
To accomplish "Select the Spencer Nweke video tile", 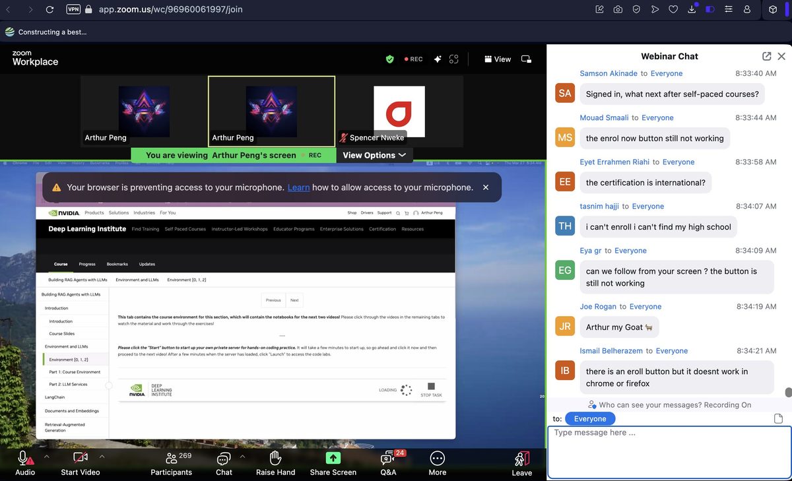I will (x=399, y=111).
